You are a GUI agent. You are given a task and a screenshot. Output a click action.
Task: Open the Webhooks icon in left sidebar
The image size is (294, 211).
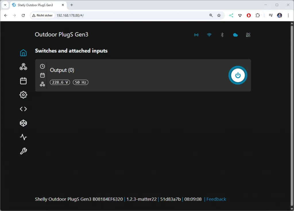click(x=23, y=67)
